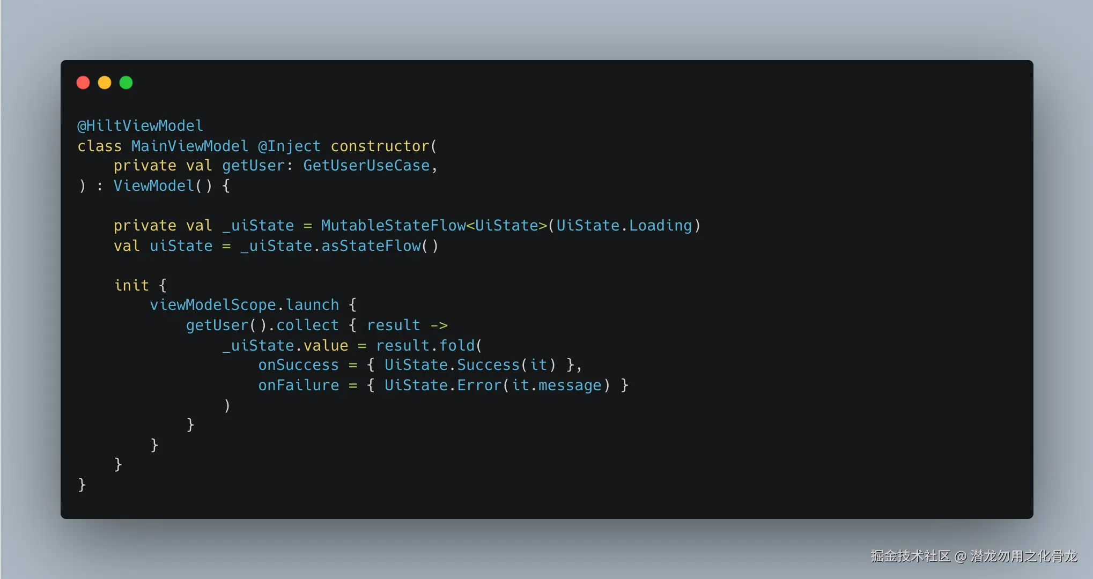Click the onSuccess parameter name
Viewport: 1093px width, 579px height.
click(x=298, y=365)
